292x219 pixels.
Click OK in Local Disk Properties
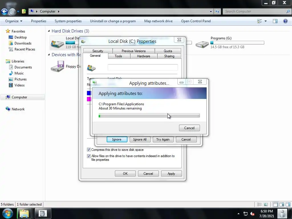coord(125,174)
